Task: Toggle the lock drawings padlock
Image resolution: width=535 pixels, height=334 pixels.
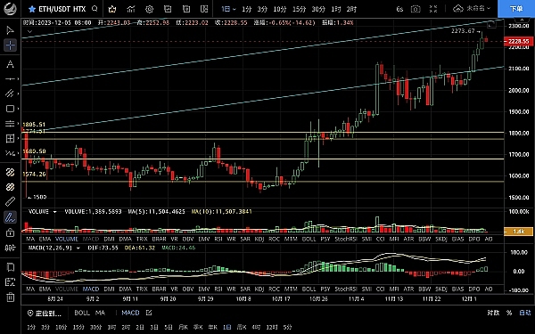Action: (x=10, y=232)
